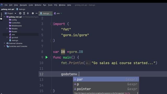The image size is (167, 94).
Task: Open Project panel settings gear
Action: (x=33, y=13)
